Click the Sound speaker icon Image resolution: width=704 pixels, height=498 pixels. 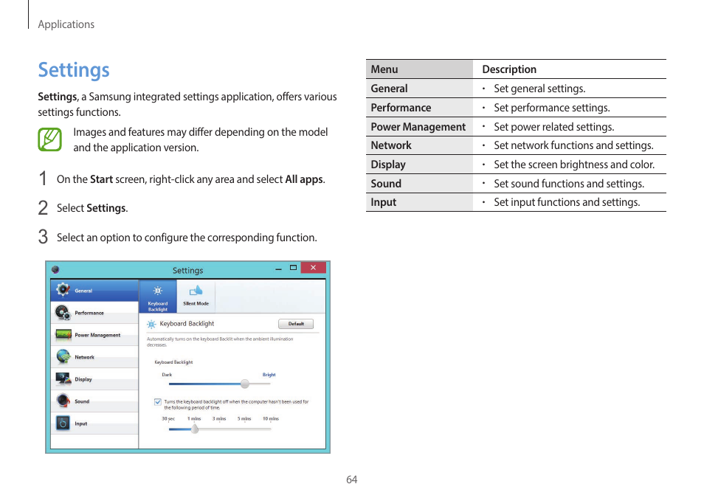click(x=63, y=401)
